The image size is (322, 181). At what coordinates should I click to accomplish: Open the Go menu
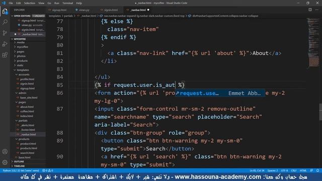click(49, 3)
